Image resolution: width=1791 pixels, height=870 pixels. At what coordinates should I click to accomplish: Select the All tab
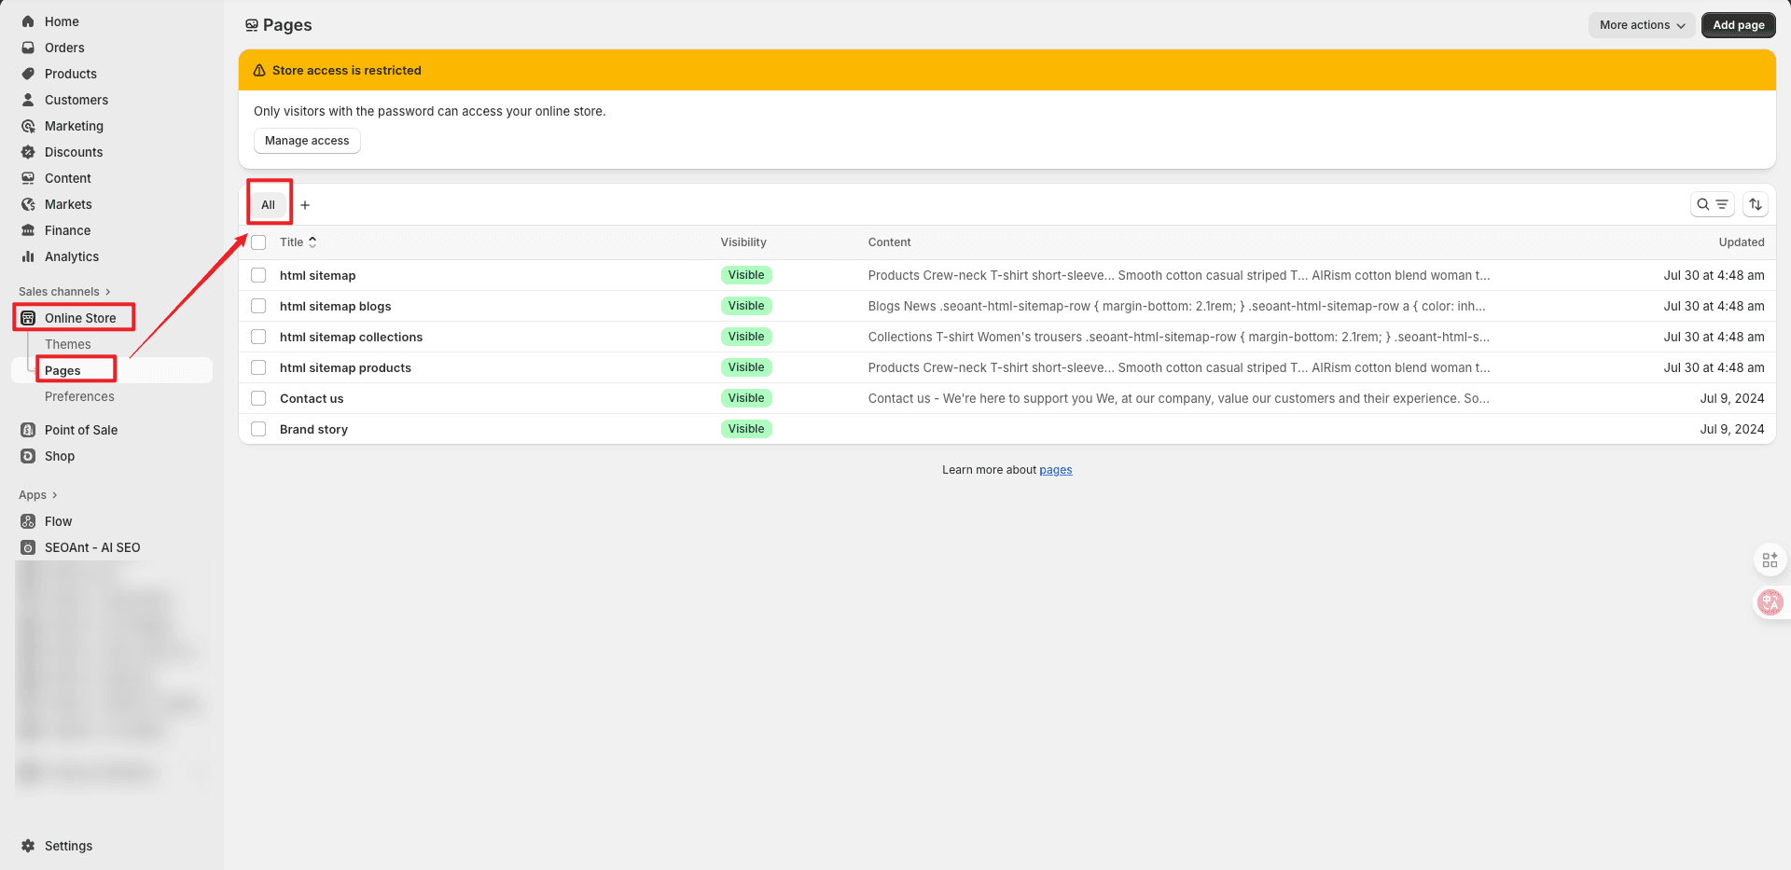coord(269,205)
